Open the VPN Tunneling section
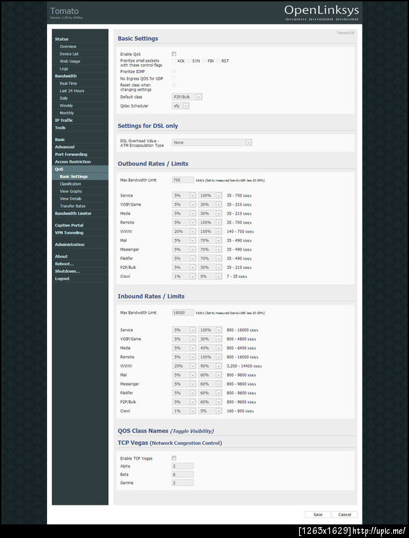The width and height of the screenshot is (409, 538). [69, 233]
